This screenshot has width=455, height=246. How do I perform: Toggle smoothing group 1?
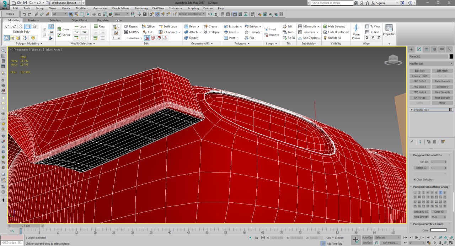[415, 192]
